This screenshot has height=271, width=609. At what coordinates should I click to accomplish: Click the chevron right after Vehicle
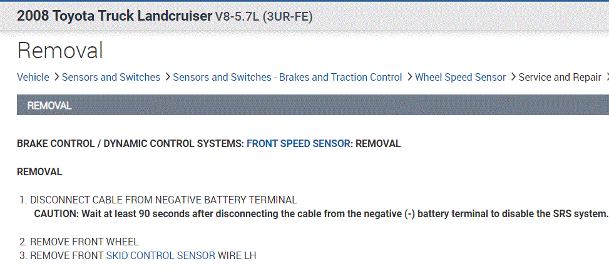56,77
